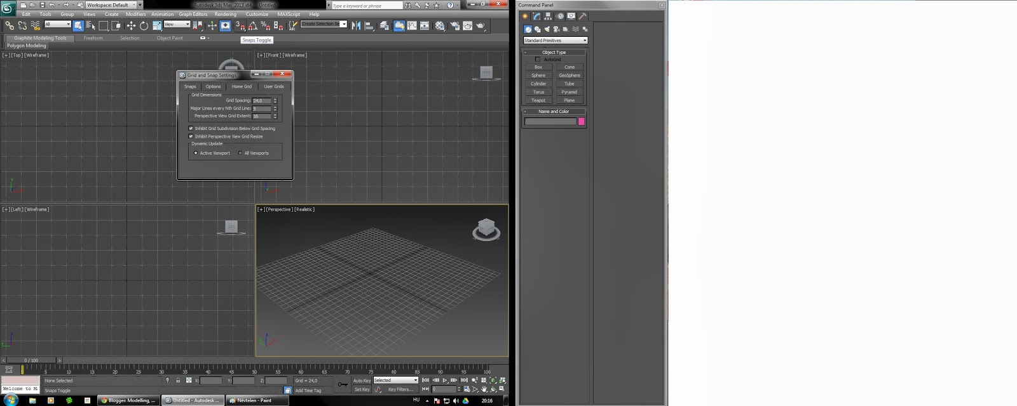
Task: Open the Rendering menu
Action: click(x=226, y=14)
